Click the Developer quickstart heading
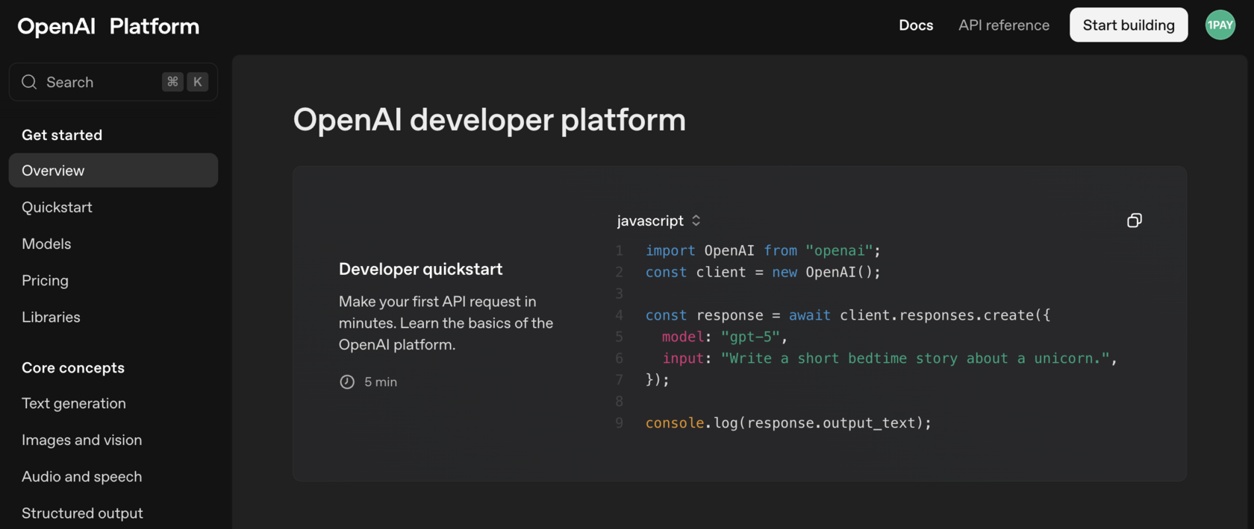The height and width of the screenshot is (529, 1254). 420,269
